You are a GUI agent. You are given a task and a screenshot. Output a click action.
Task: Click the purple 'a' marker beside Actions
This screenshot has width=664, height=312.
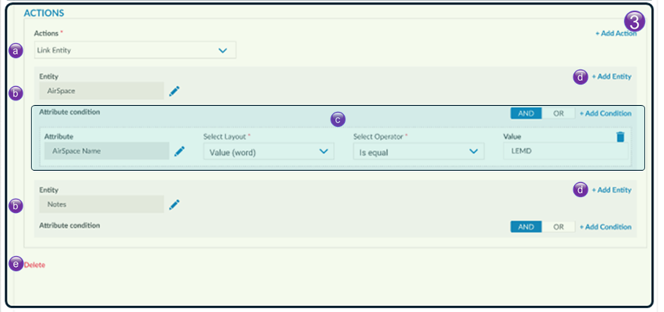pos(15,50)
